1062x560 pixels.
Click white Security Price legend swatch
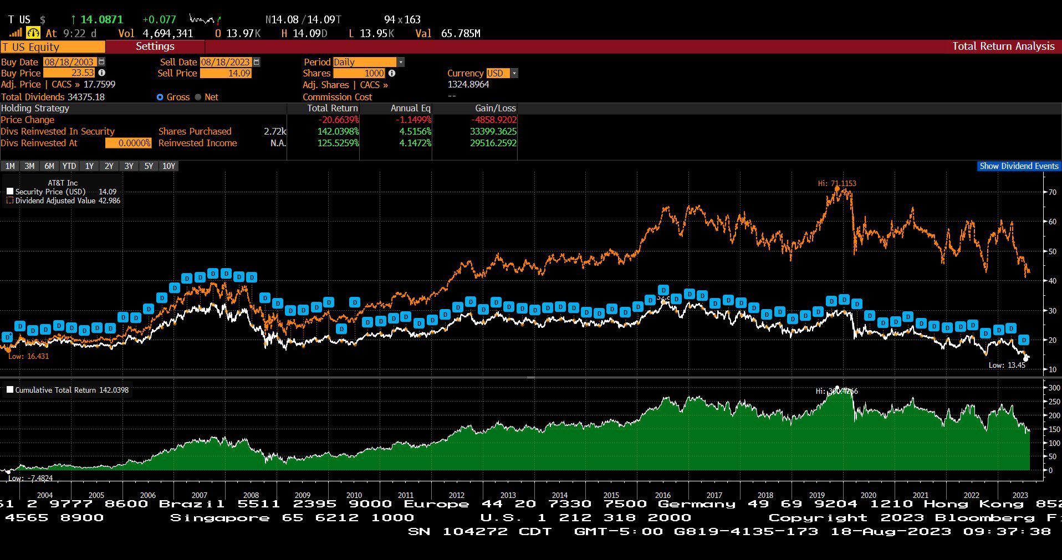point(10,192)
